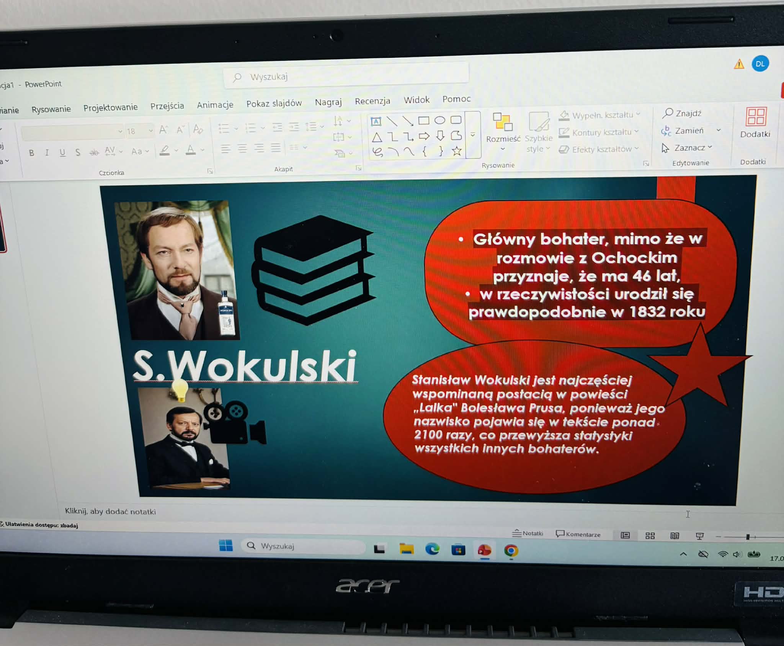Screen dimensions: 784x646
Task: Pick the oval shape tool
Action: click(439, 121)
